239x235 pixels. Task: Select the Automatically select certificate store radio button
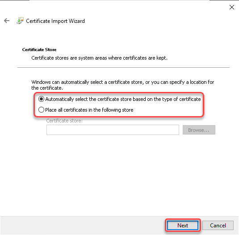tap(41, 99)
